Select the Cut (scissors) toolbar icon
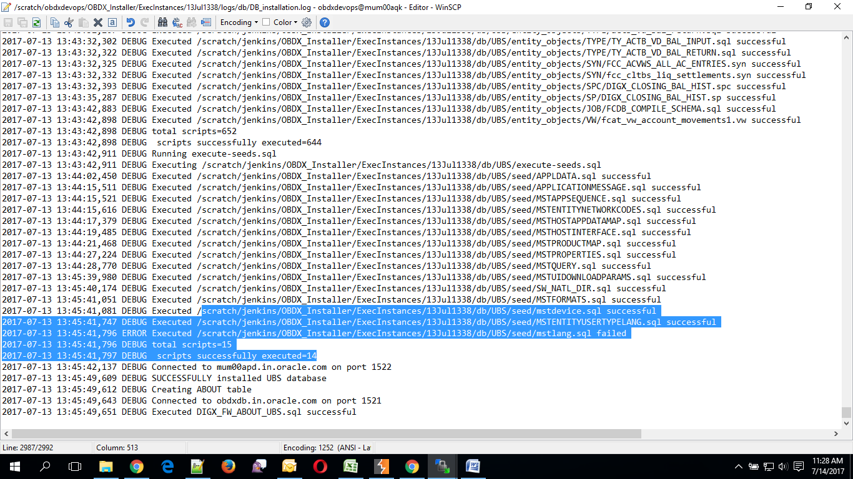853x479 pixels. pos(69,22)
